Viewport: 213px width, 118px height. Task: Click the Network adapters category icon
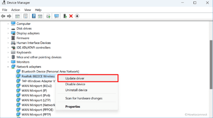(13, 67)
